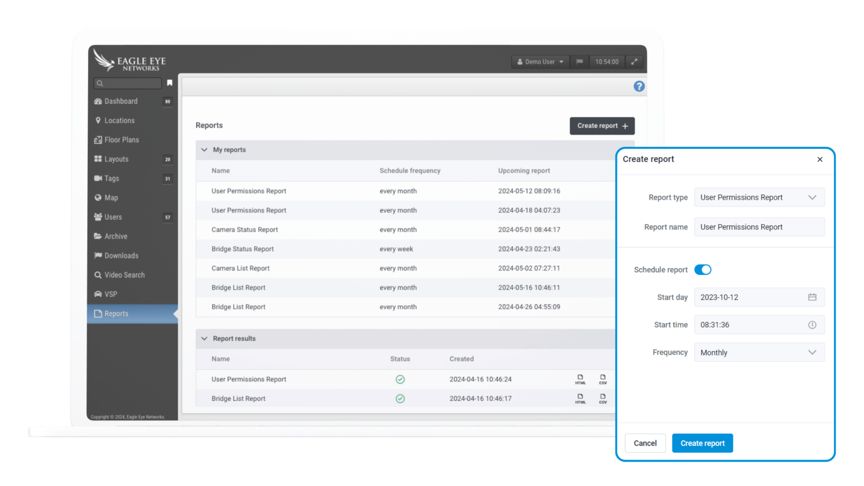The width and height of the screenshot is (864, 486).
Task: Select Downloads in the sidebar
Action: point(121,255)
